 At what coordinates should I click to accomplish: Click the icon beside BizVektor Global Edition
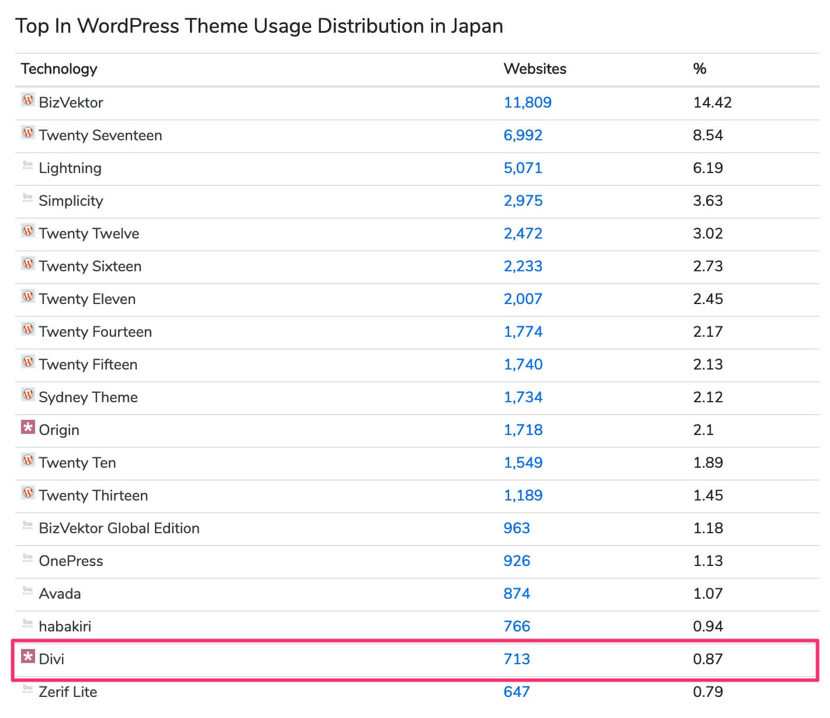[x=28, y=526]
